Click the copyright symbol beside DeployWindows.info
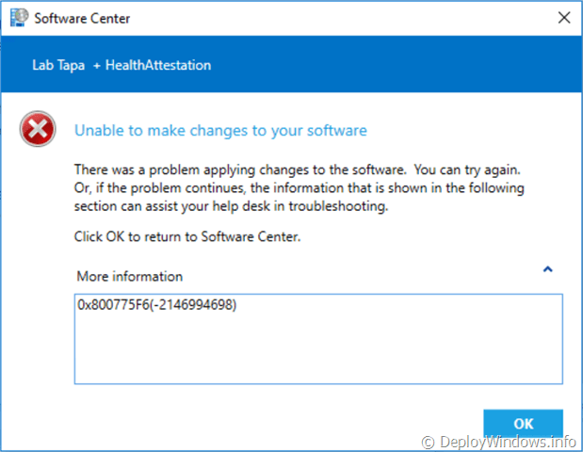Image resolution: width=583 pixels, height=452 pixels. (429, 441)
